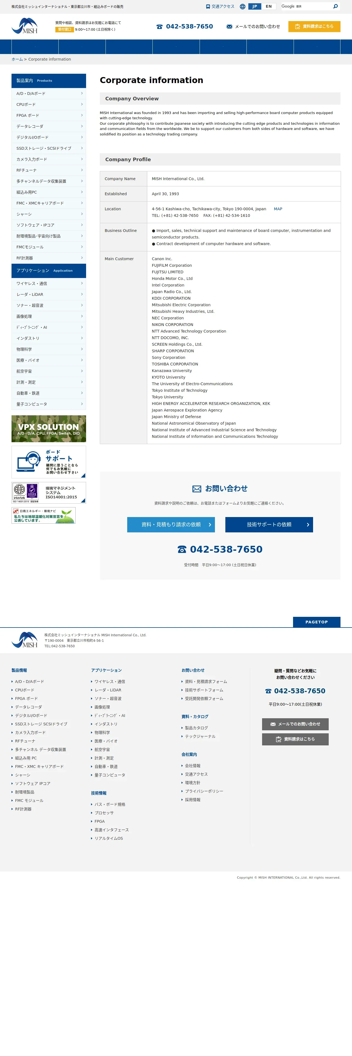Screen dimensions: 352x1056
Task: Open CPUボード sidebar item
Action: 49,104
